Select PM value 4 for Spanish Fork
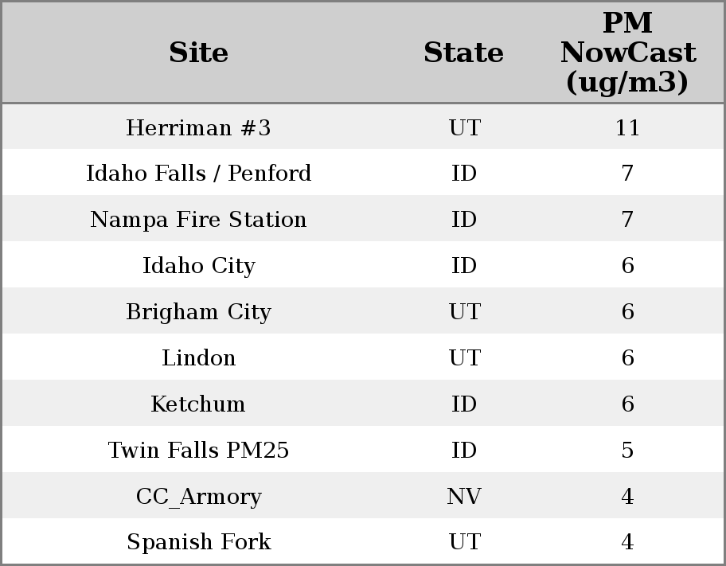Screen dimensions: 726x566 (x=627, y=542)
